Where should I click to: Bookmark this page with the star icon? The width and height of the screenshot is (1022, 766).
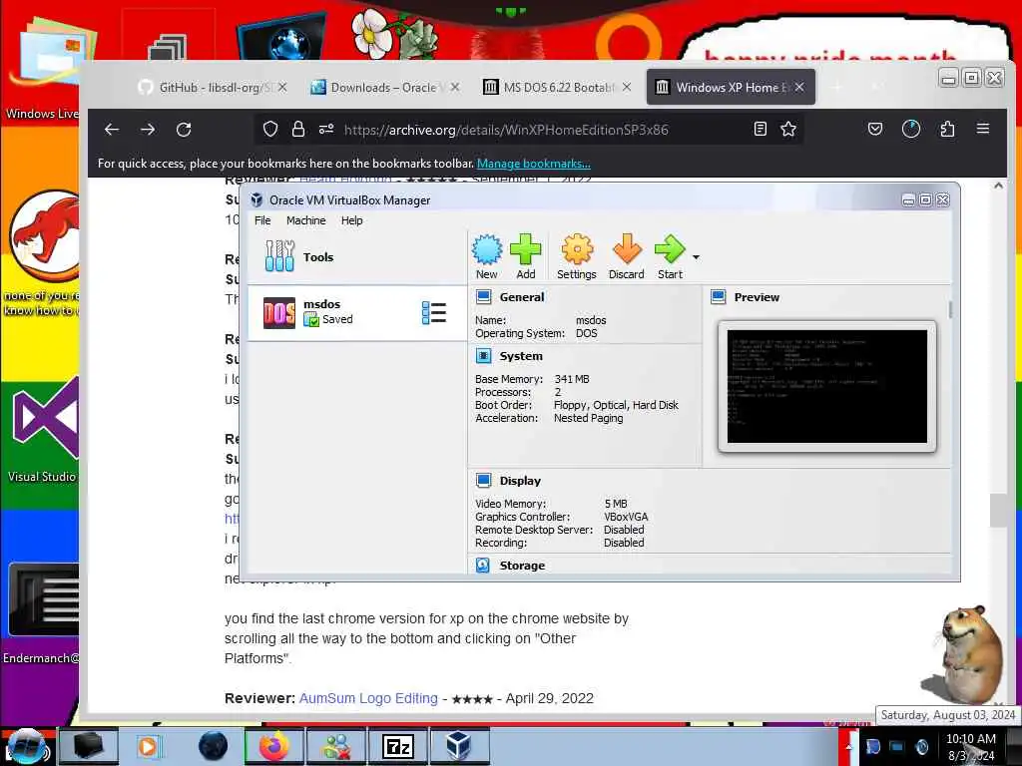click(x=788, y=129)
